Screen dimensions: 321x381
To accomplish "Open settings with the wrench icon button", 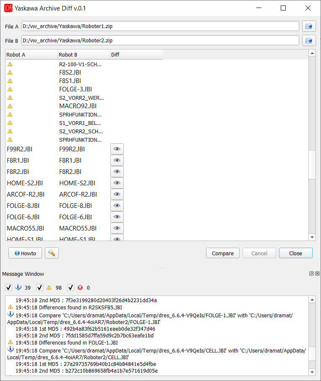I will pyautogui.click(x=52, y=253).
